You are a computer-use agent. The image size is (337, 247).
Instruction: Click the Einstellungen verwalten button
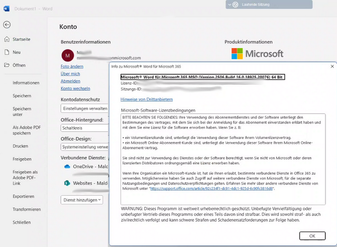[85, 108]
